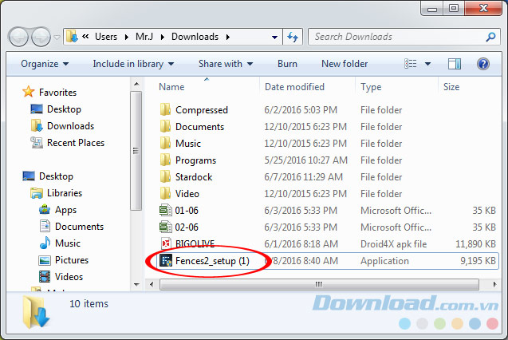Viewport: 508px width, 340px height.
Task: Click the Change your view icon
Action: (x=411, y=64)
